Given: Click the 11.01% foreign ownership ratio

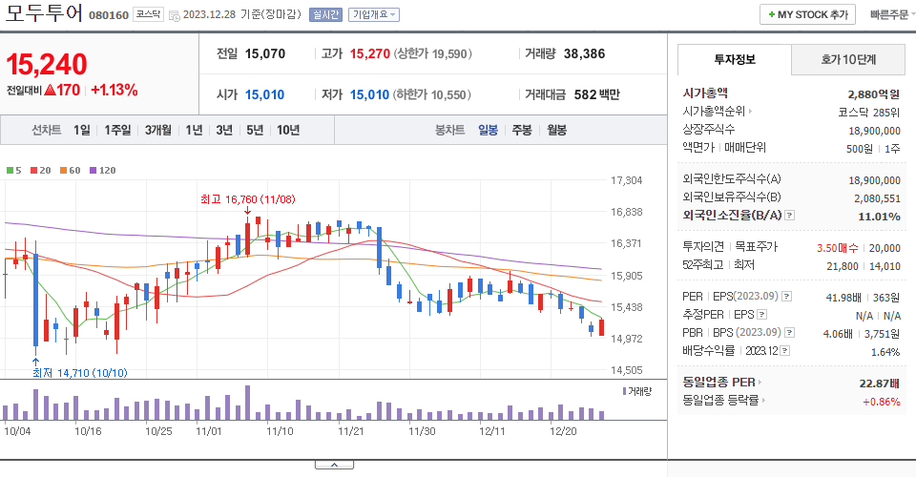Looking at the screenshot, I should [879, 217].
